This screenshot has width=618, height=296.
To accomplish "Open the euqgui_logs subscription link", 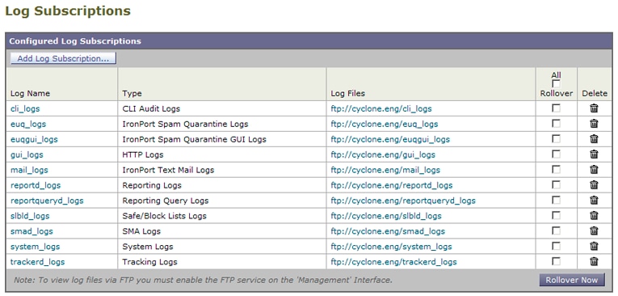I will 34,139.
